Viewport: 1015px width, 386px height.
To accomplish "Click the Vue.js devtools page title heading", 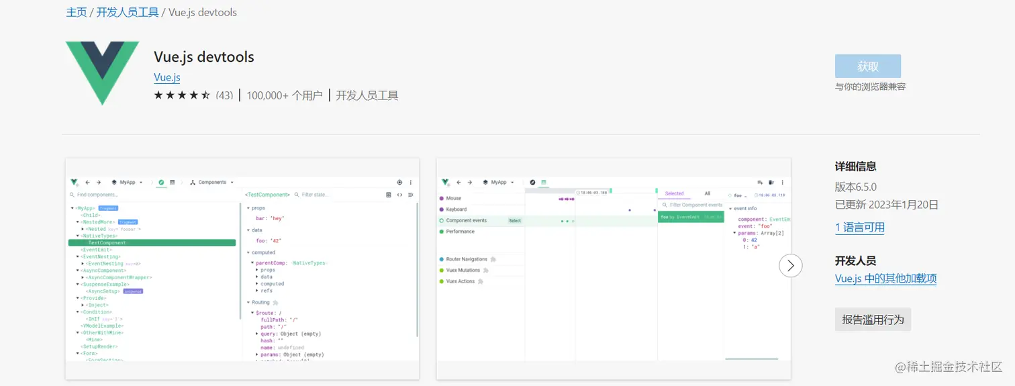I will pos(204,56).
